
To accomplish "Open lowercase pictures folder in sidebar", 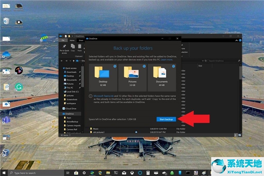I will (x=70, y=95).
